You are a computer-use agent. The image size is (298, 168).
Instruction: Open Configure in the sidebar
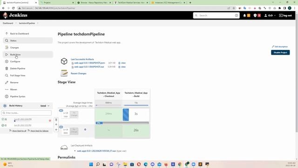click(x=15, y=62)
